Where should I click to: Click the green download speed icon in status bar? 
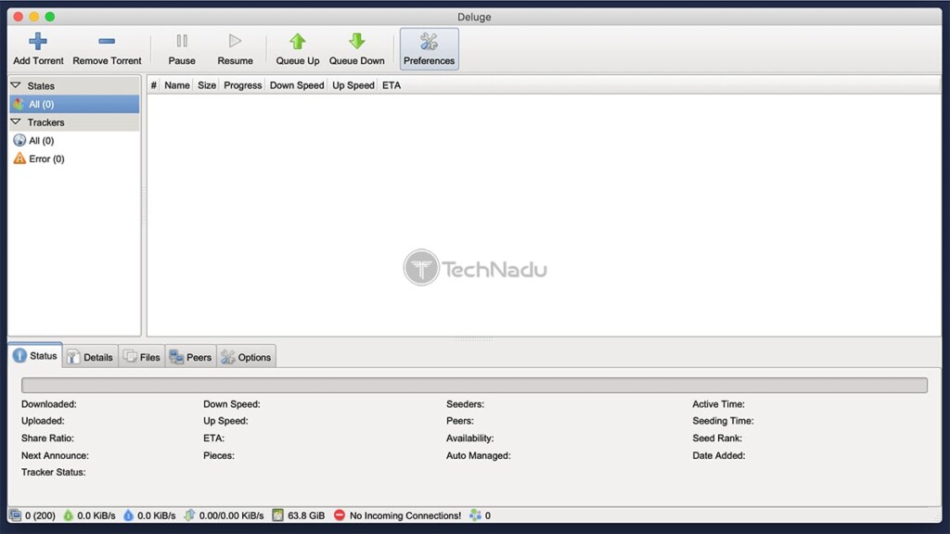click(x=69, y=515)
